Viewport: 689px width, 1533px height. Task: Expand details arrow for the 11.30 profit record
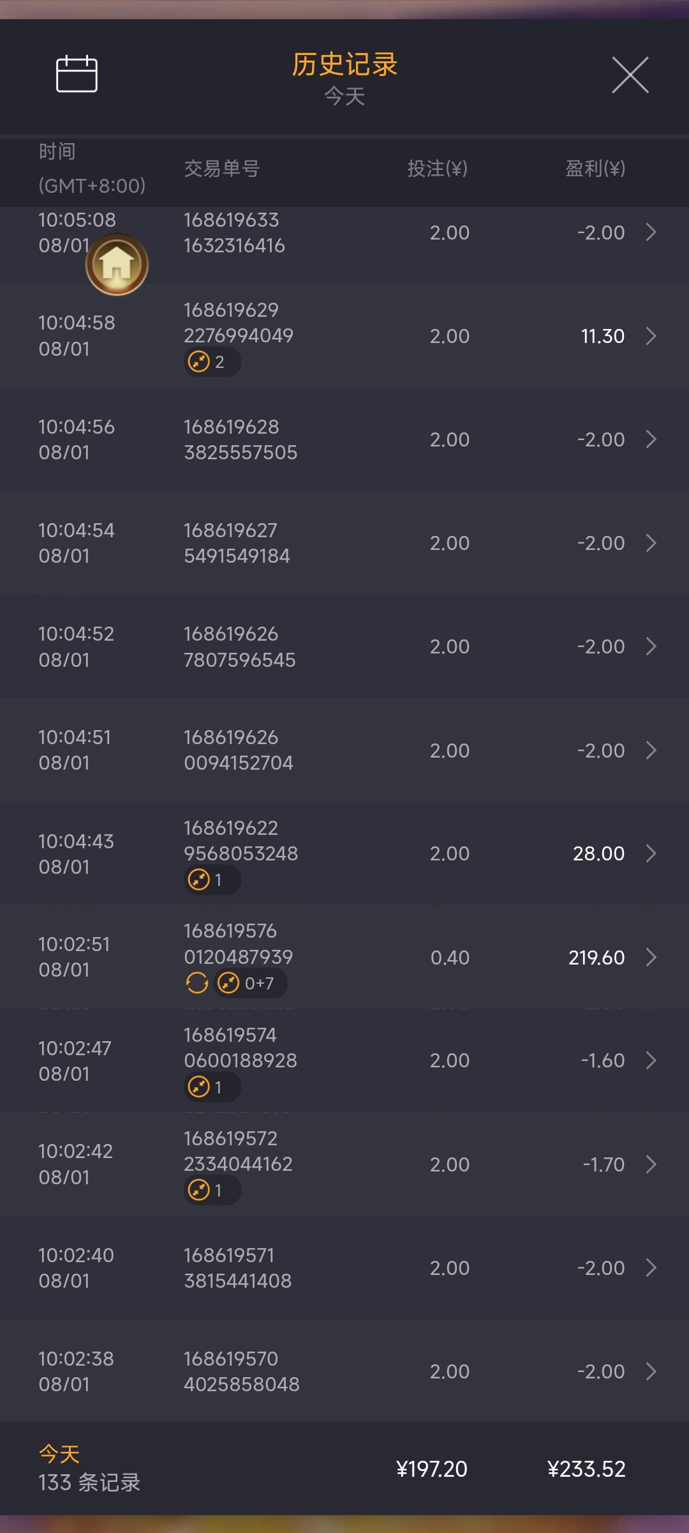pyautogui.click(x=651, y=336)
